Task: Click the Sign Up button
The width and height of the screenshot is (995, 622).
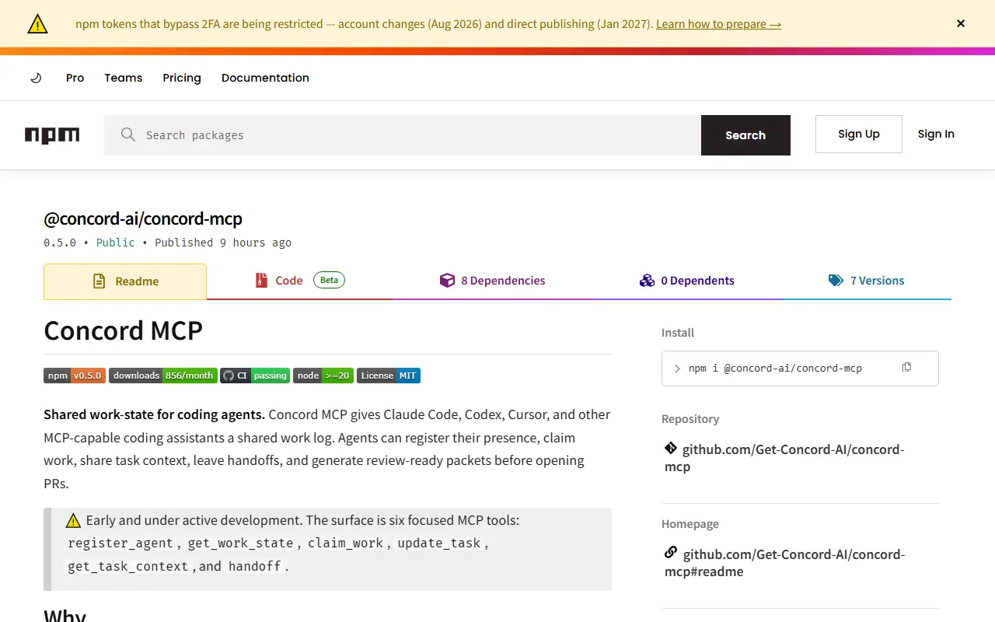Action: (859, 134)
